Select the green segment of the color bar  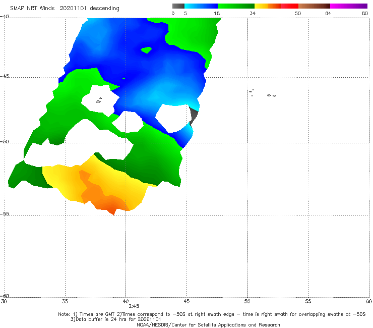(236, 6)
